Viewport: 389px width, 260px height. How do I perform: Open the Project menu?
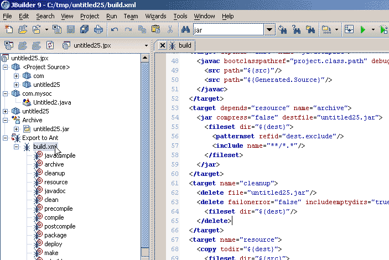click(x=90, y=16)
